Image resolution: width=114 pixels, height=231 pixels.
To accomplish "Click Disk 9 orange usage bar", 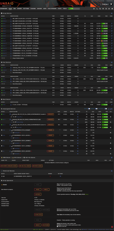I will [x=104, y=41].
